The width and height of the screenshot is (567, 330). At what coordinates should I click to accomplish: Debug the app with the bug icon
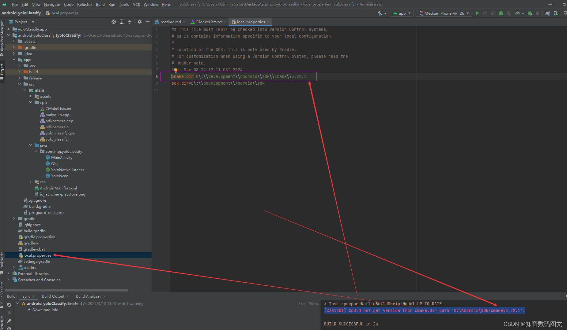(501, 13)
